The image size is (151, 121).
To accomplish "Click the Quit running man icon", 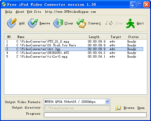I will 130,23.
